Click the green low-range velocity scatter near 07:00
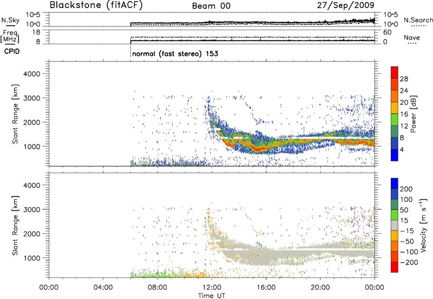 tap(143, 275)
